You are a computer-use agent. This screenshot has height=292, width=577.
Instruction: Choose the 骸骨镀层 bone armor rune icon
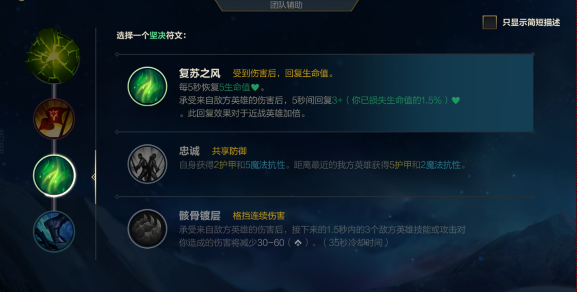(147, 229)
